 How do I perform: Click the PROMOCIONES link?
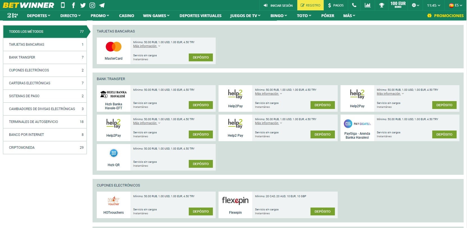[x=445, y=16]
